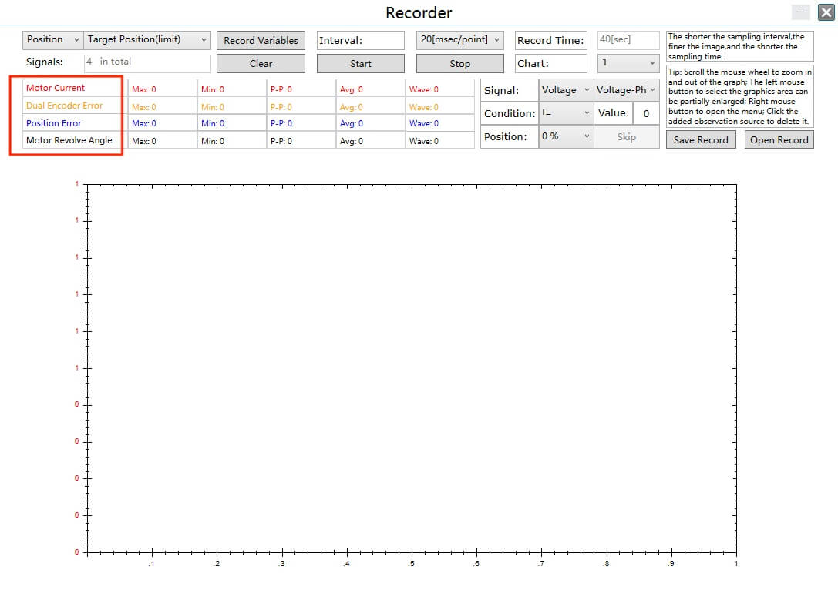Select the Motor Current signal
The height and width of the screenshot is (597, 838).
[56, 88]
